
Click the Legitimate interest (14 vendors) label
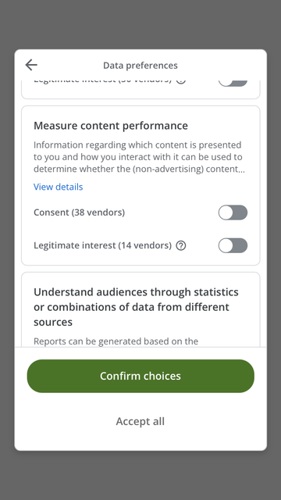102,245
